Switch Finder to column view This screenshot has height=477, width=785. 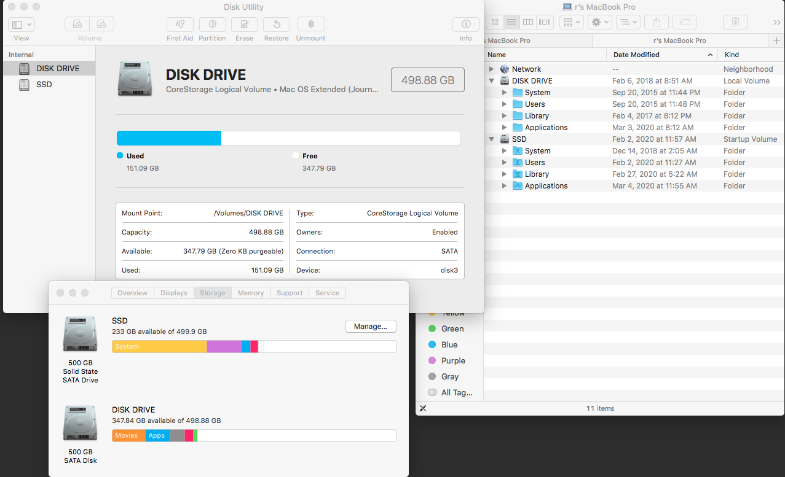[528, 22]
